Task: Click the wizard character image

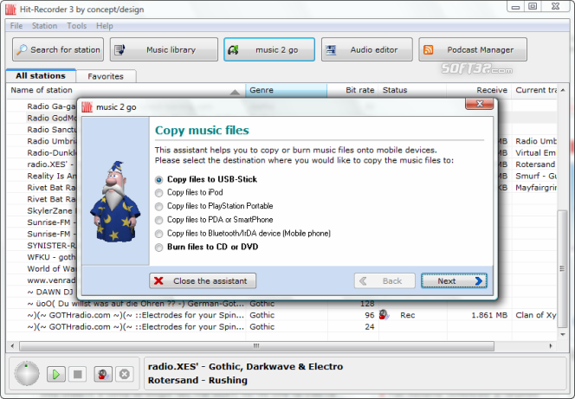Action: (115, 201)
